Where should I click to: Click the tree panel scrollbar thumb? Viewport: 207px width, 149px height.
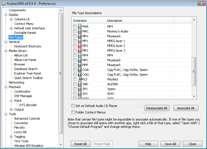point(61,73)
